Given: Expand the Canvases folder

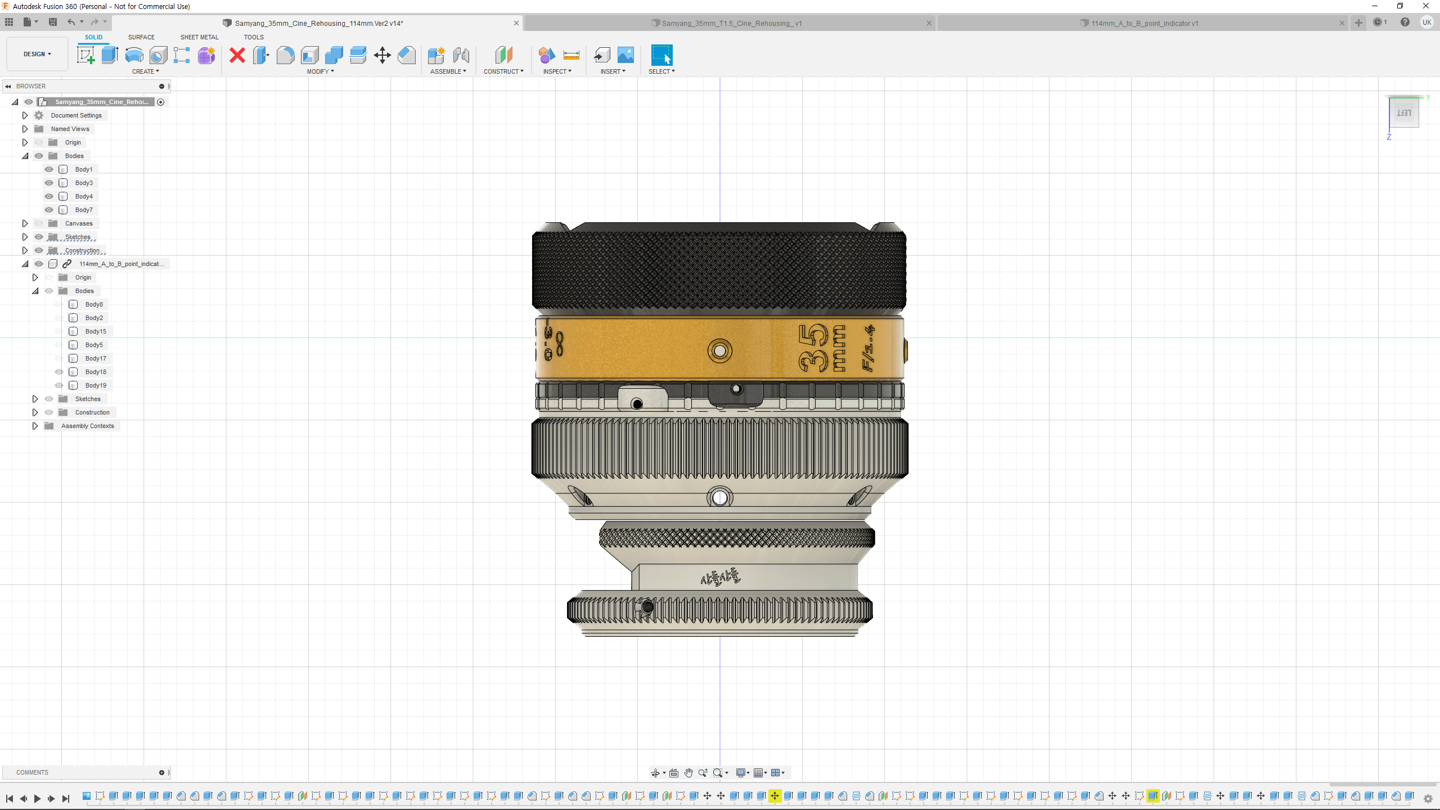Looking at the screenshot, I should (x=25, y=223).
